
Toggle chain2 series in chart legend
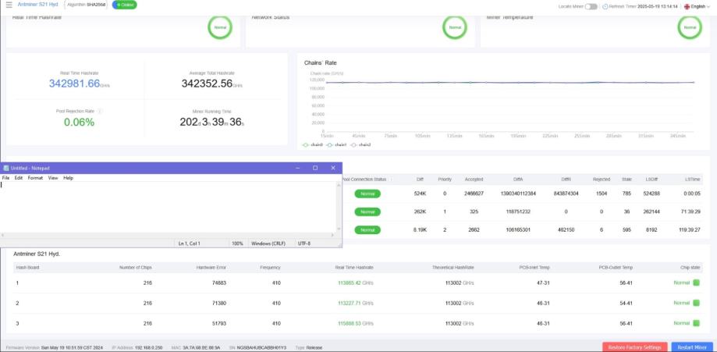pos(360,144)
